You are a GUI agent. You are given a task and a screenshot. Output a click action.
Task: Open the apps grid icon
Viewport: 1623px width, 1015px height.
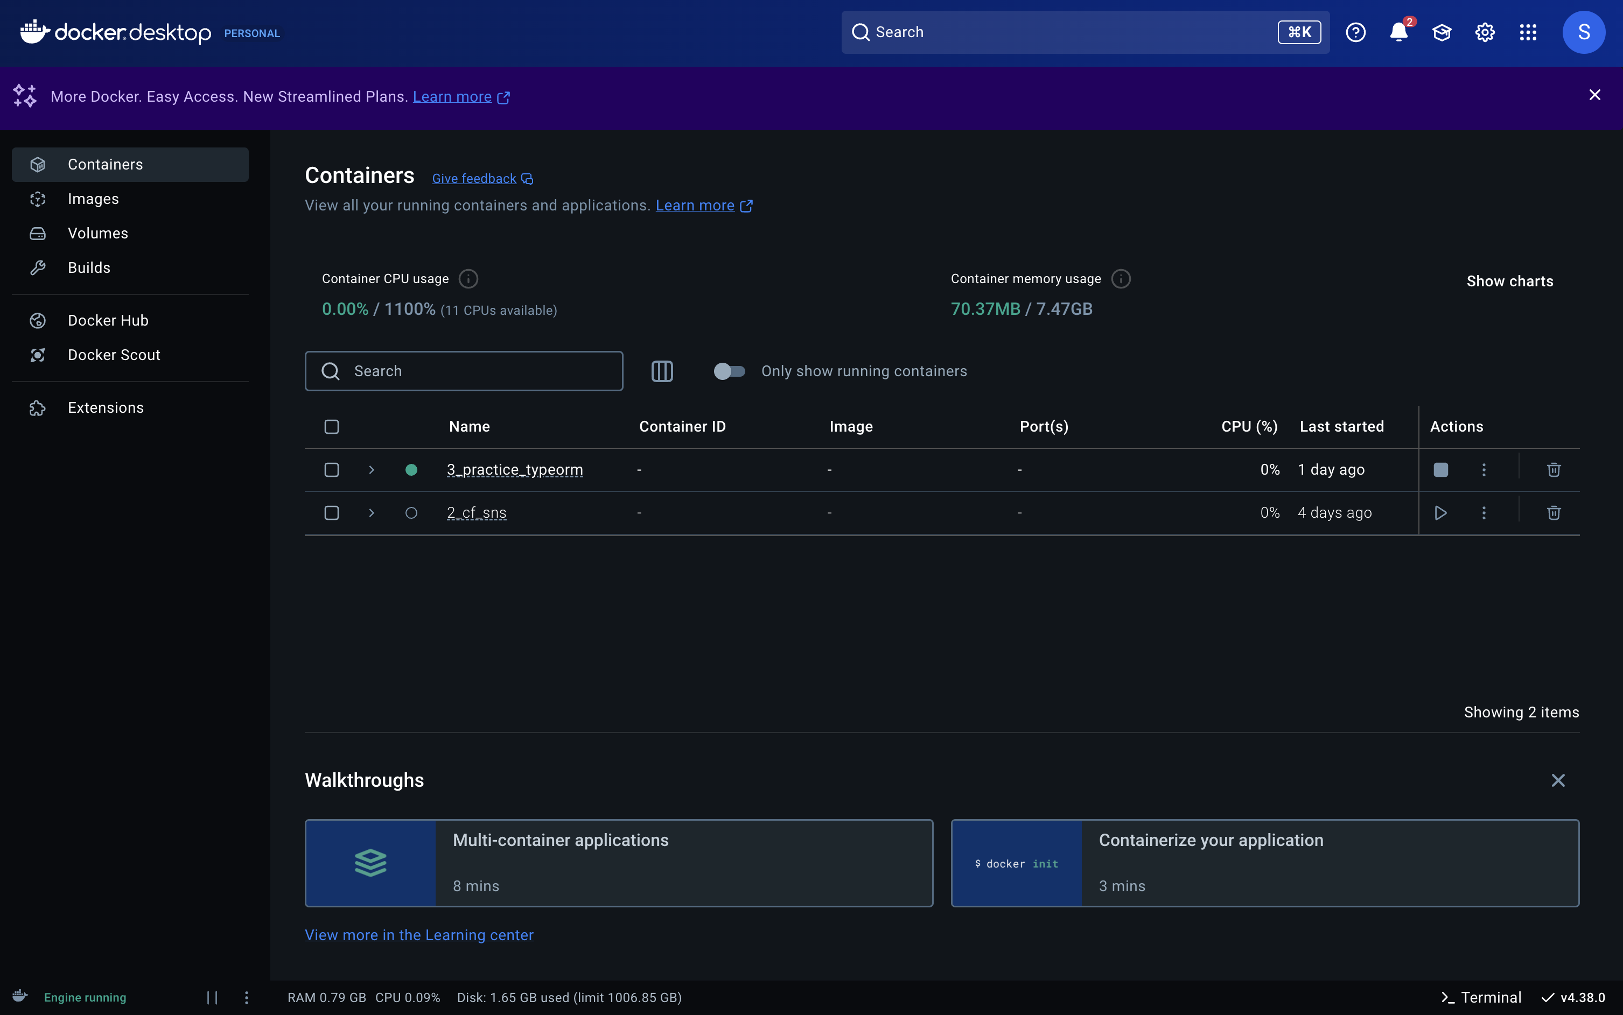click(x=1528, y=32)
